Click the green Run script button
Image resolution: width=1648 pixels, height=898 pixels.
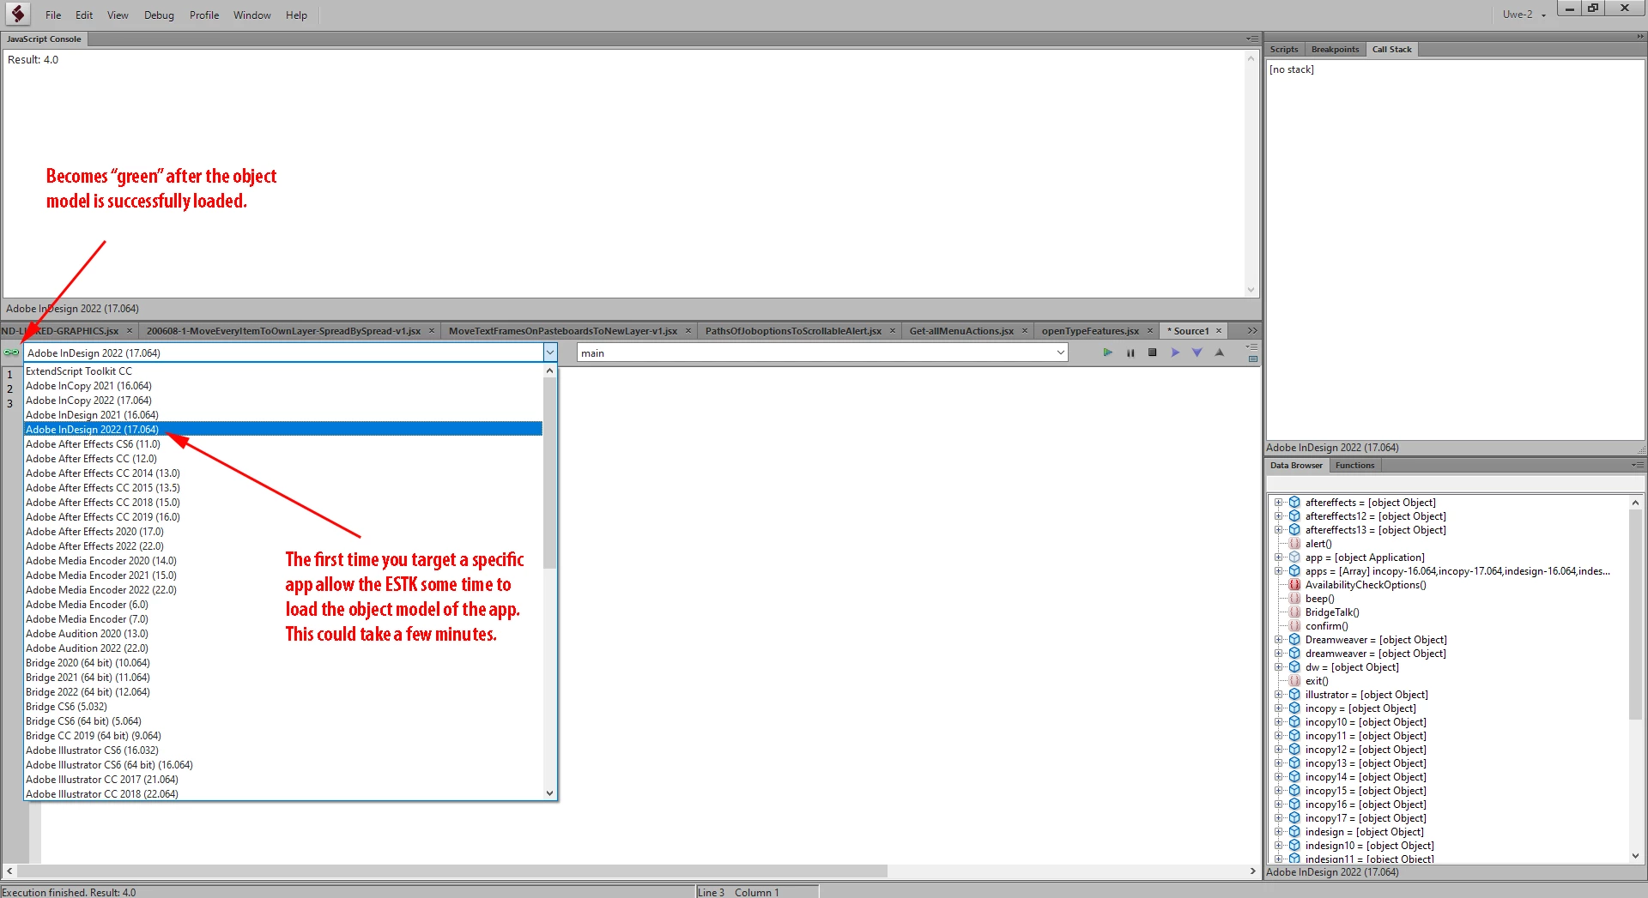1107,353
